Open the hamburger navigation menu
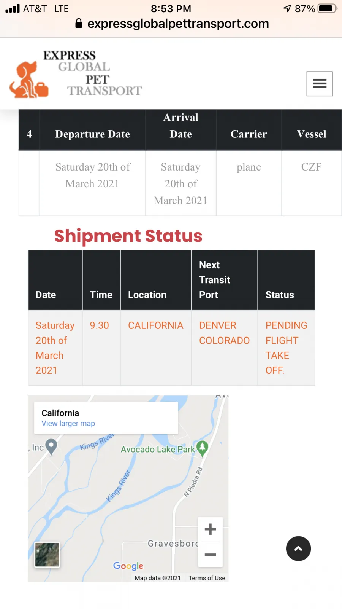The height and width of the screenshot is (609, 342). point(320,84)
